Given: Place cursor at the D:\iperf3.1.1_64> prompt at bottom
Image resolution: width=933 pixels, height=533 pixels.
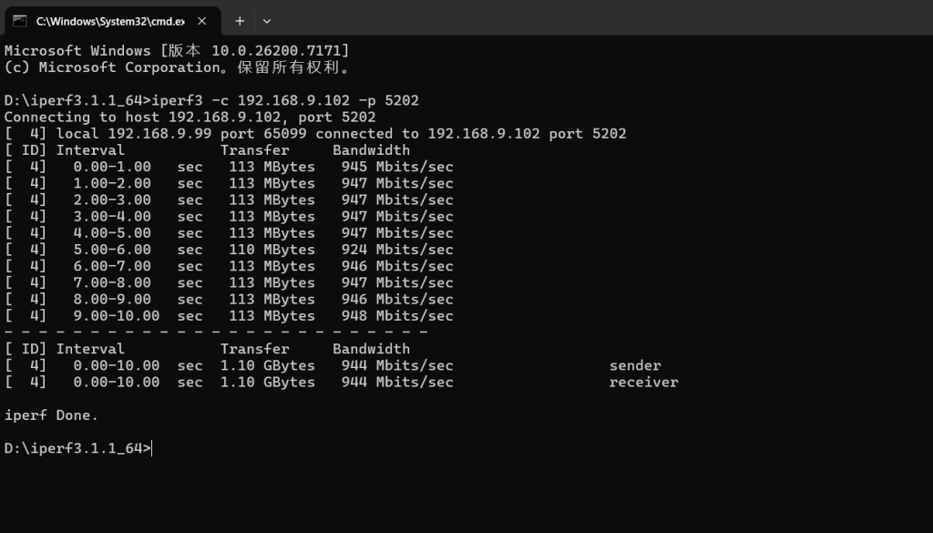Looking at the screenshot, I should point(152,448).
